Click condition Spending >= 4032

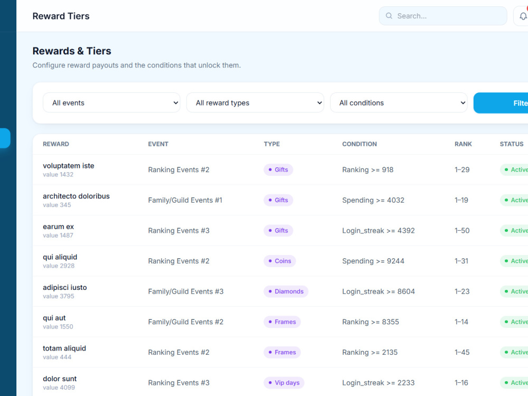click(x=373, y=200)
